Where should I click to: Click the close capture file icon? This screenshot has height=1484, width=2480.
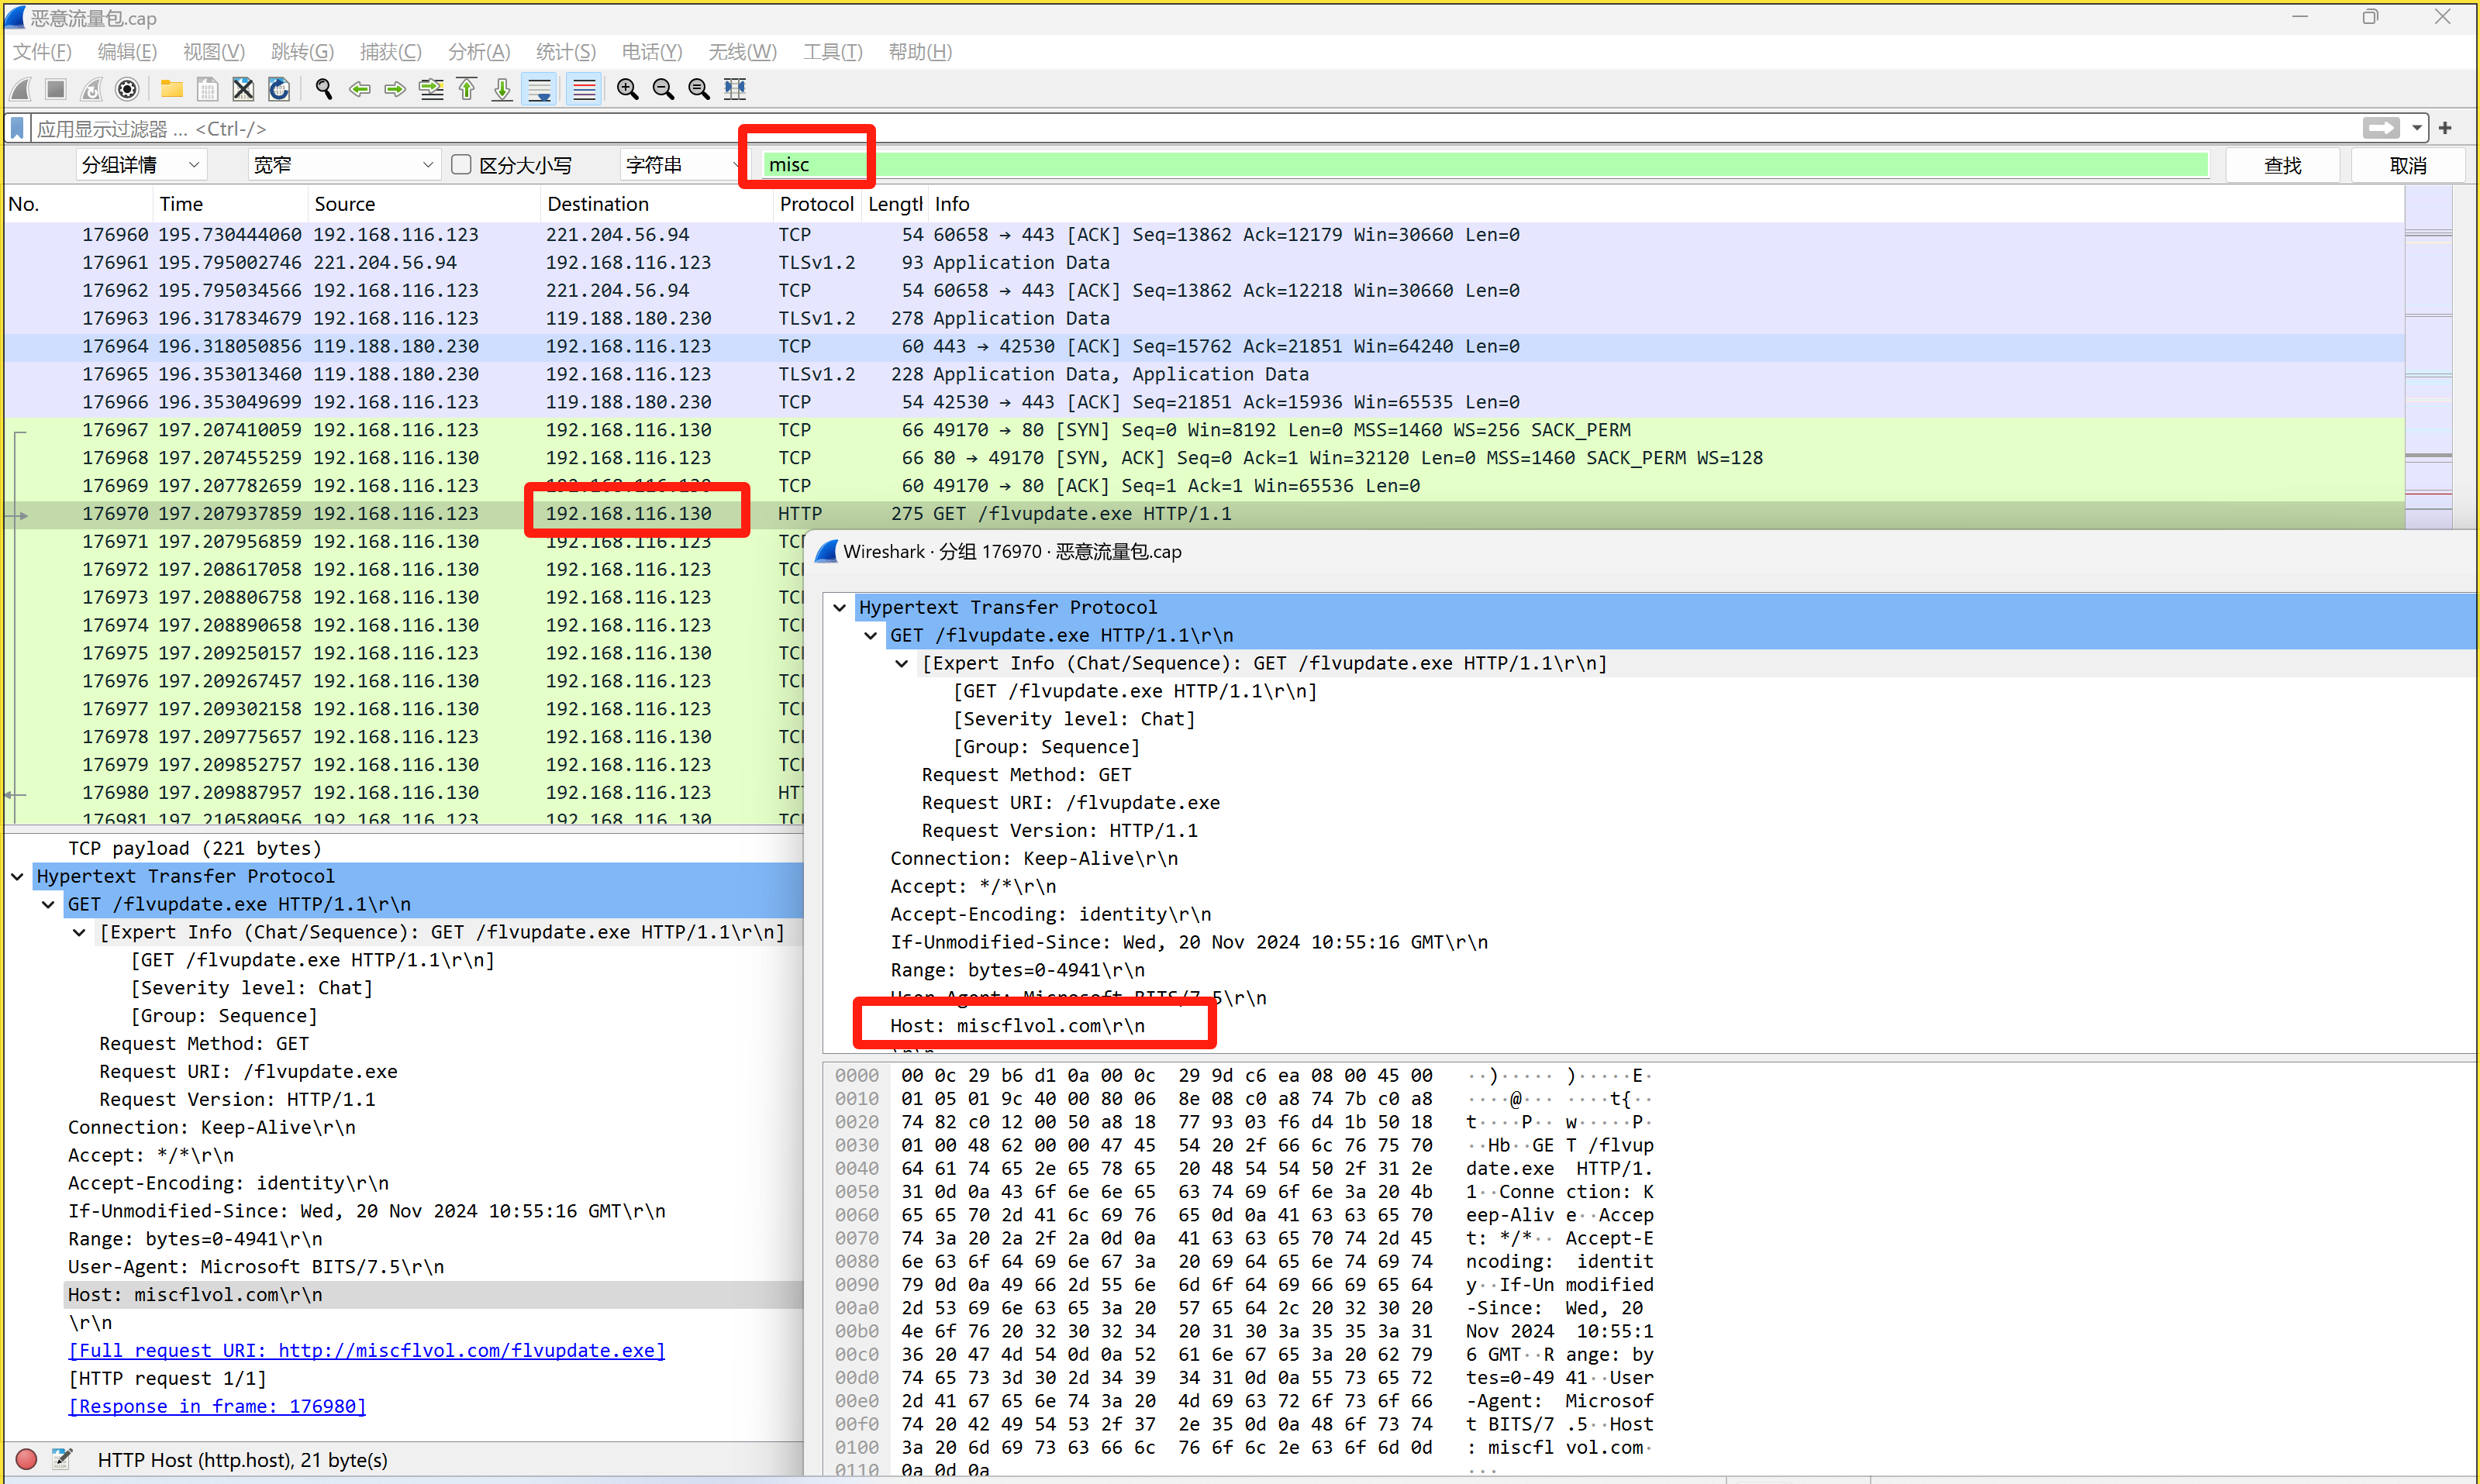[x=243, y=89]
